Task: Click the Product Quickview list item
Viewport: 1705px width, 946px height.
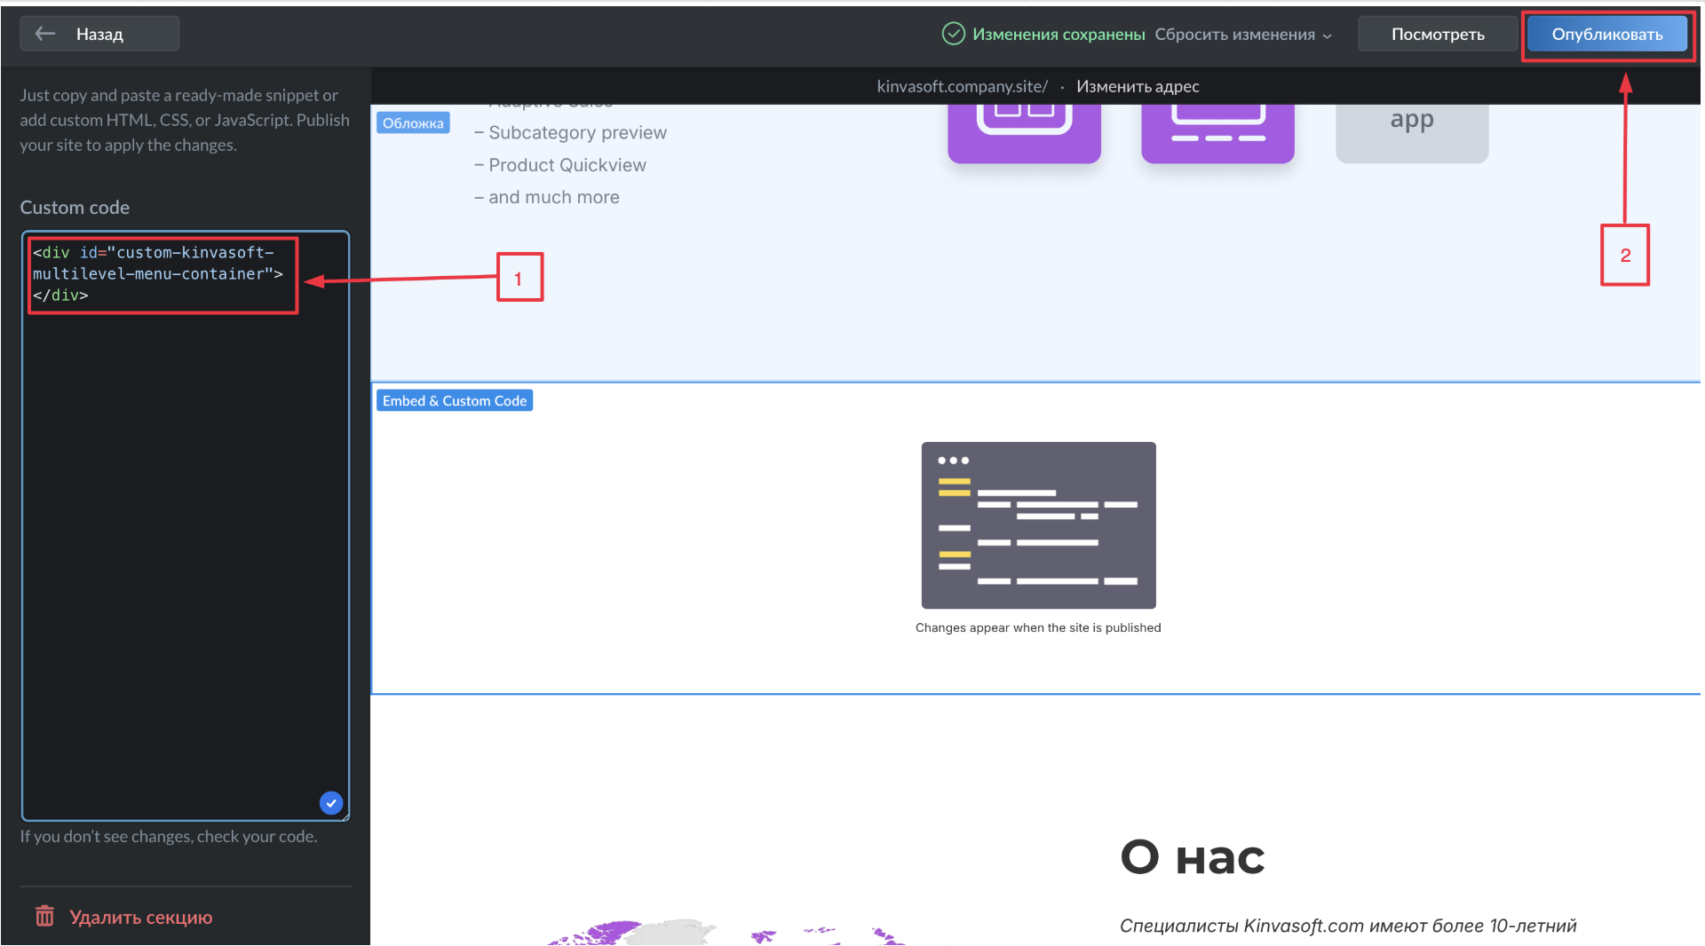Action: [567, 165]
